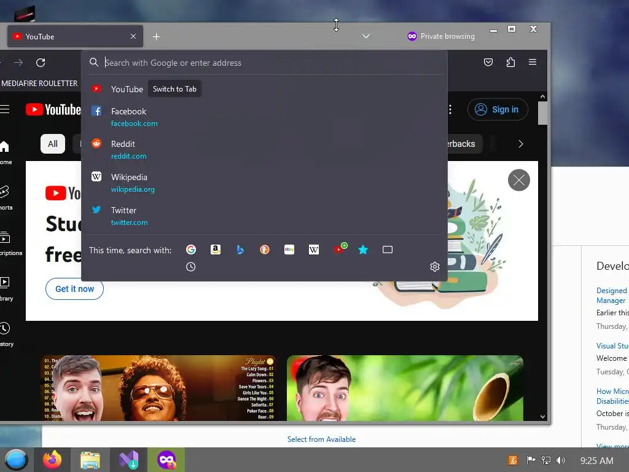Search history using the clock icon
629x472 pixels.
coord(191,267)
